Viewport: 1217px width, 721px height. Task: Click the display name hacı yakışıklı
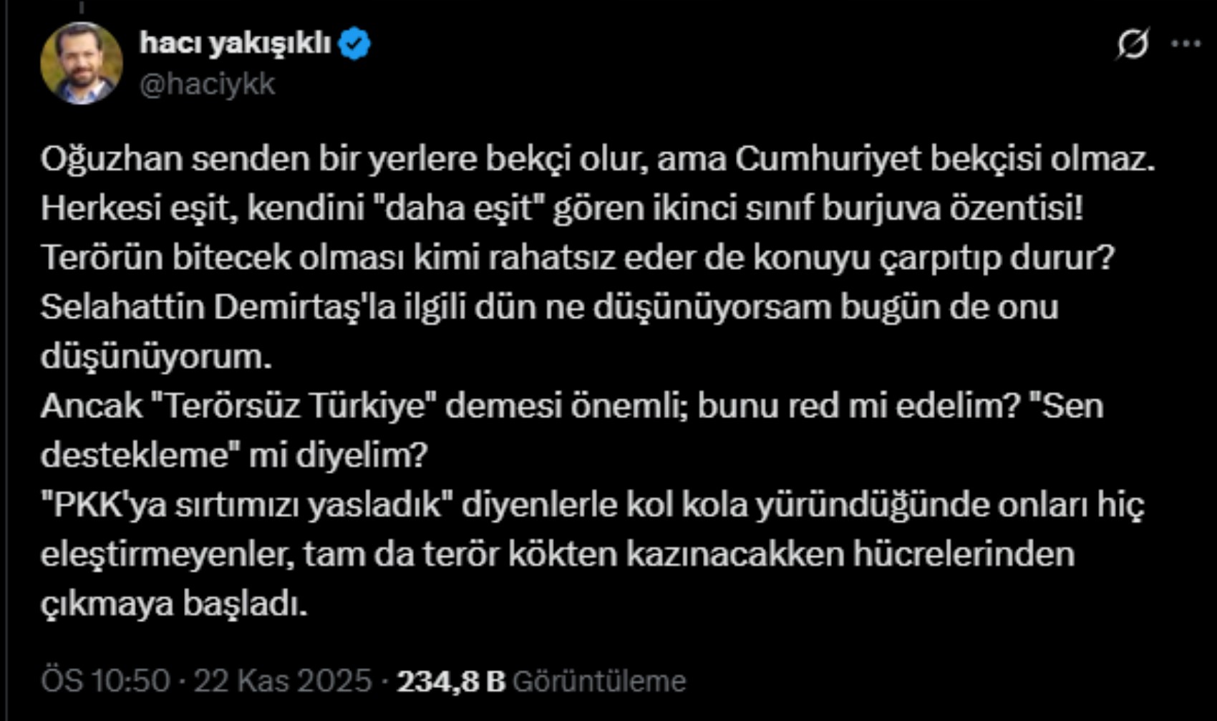(x=235, y=44)
